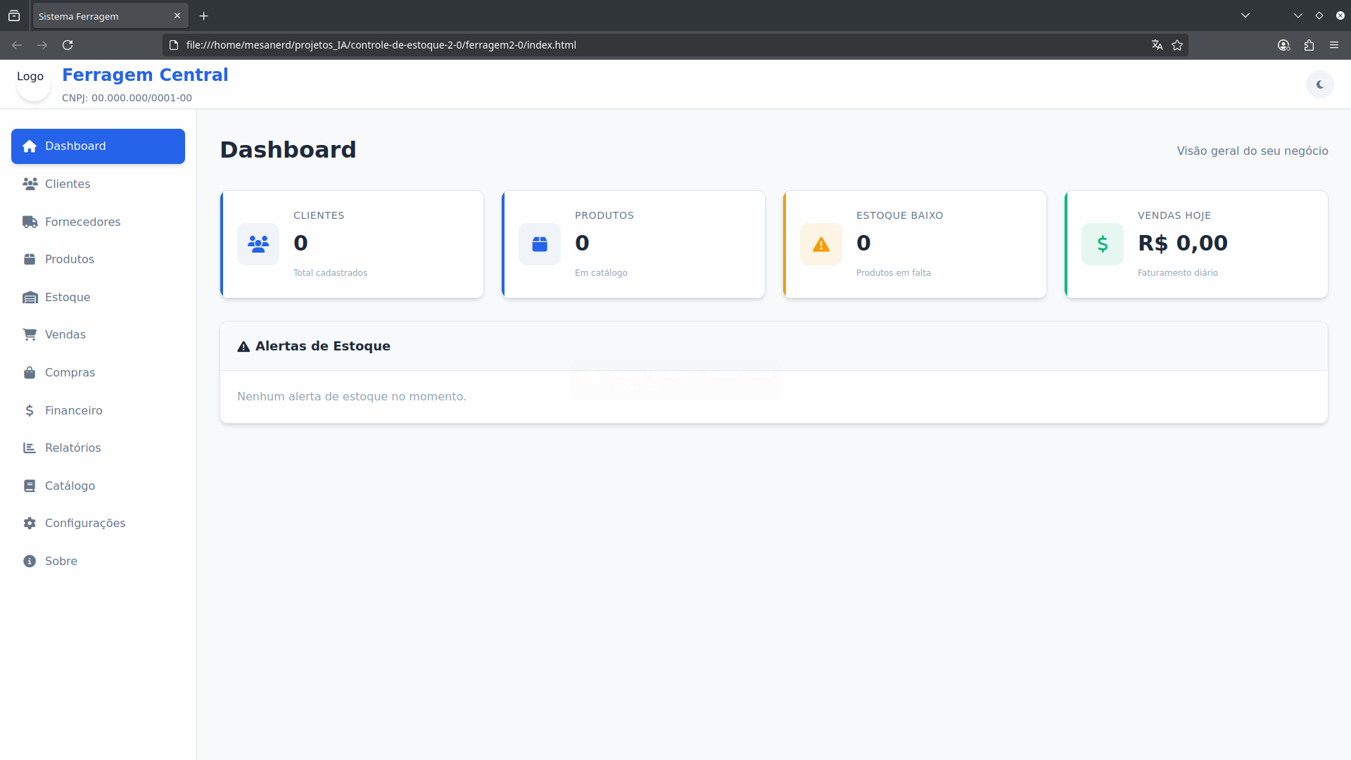This screenshot has height=760, width=1351.
Task: Click the Sobre sidebar item
Action: 61,561
